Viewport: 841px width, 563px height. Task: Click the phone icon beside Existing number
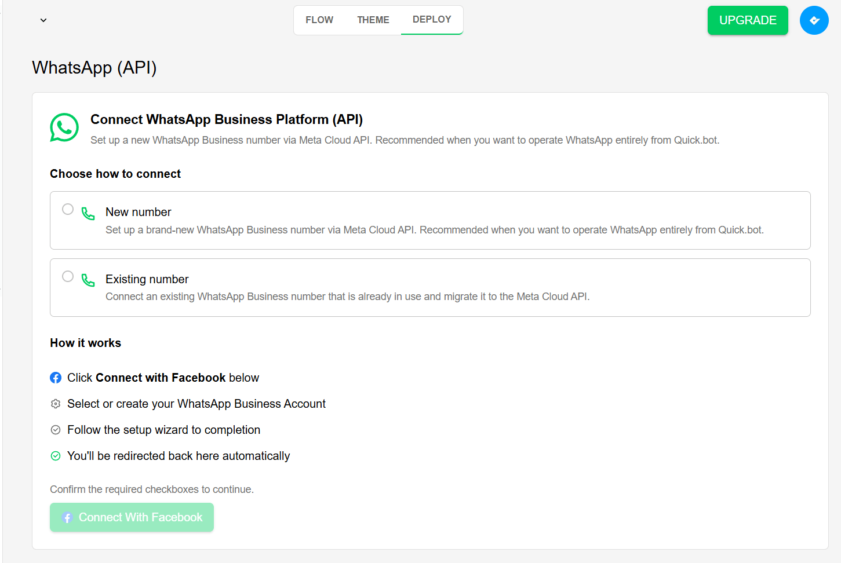click(x=88, y=280)
